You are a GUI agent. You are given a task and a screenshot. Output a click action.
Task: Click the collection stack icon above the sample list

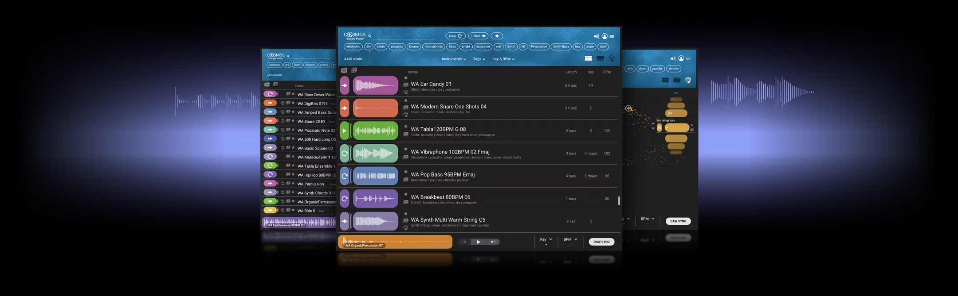point(354,70)
